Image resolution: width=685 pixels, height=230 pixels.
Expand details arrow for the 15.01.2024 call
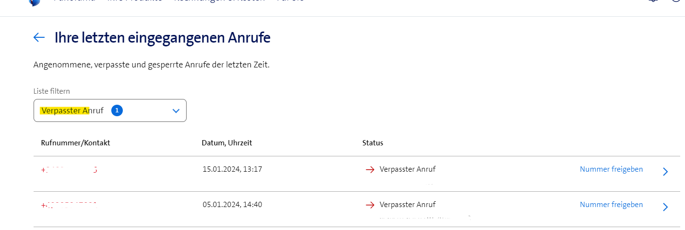coord(665,172)
